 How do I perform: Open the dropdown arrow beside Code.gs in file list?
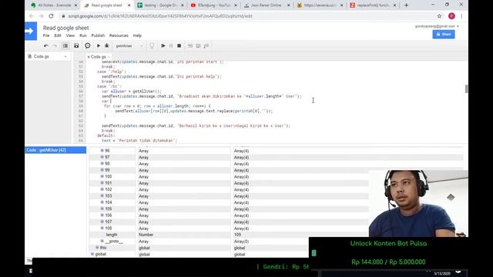click(x=65, y=56)
